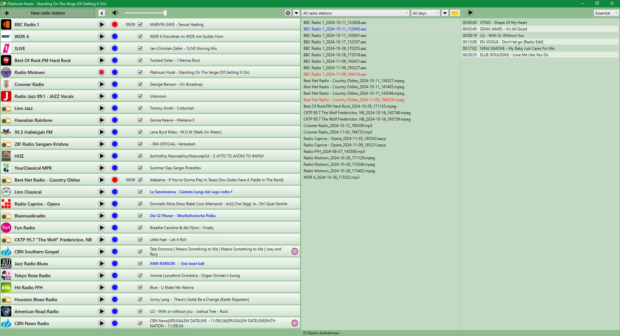Screen dimensions: 620x336
Task: Uncheck the BBC Radio 1 checkbox
Action: click(x=140, y=25)
